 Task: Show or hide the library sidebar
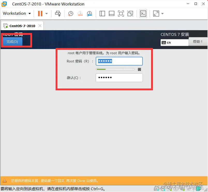point(102,13)
